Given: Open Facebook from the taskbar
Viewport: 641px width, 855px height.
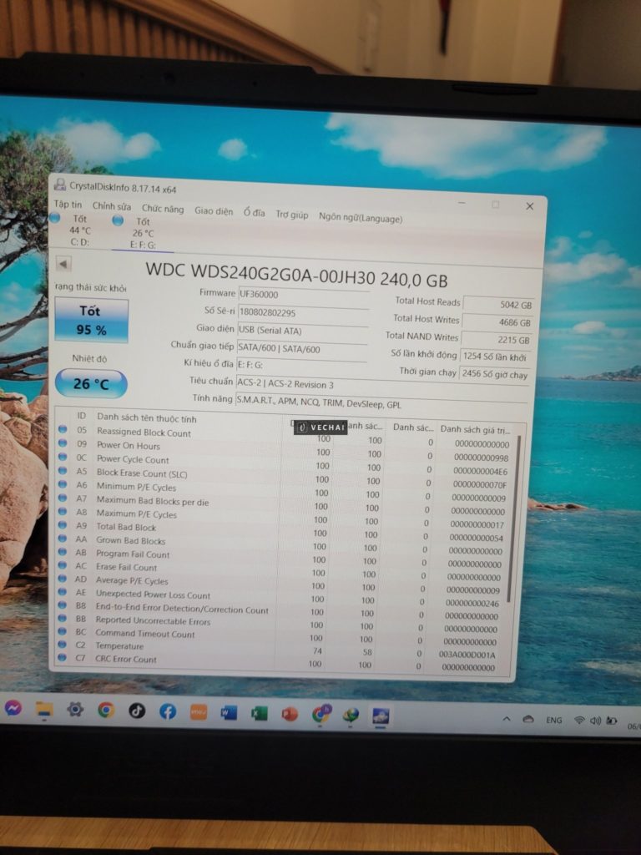Looking at the screenshot, I should tap(168, 711).
